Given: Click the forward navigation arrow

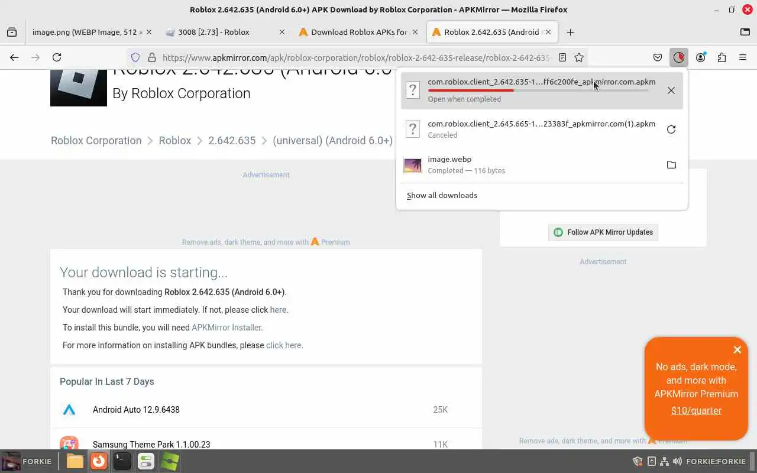Looking at the screenshot, I should click(35, 57).
